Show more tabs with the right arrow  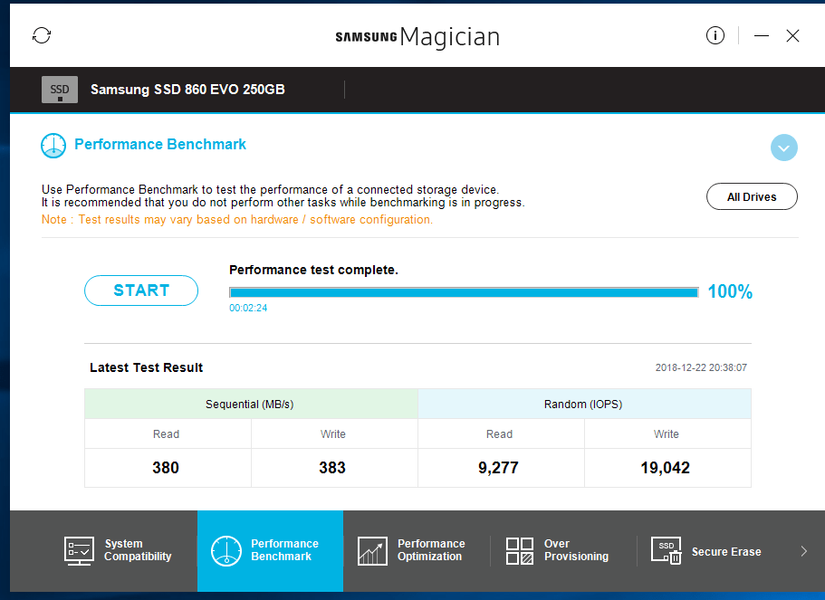point(803,551)
